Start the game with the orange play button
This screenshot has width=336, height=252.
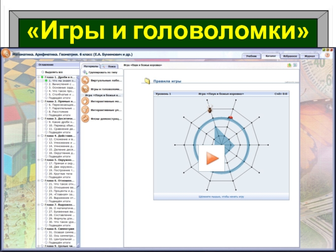pos(212,158)
